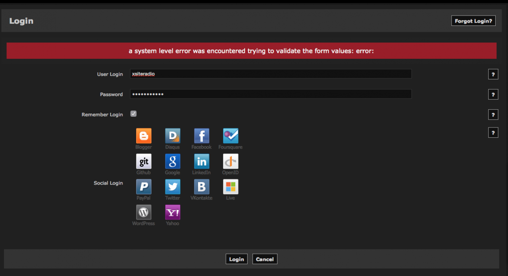Select the VKontakte login icon
Viewport: 508px width, 276px height.
tap(202, 187)
